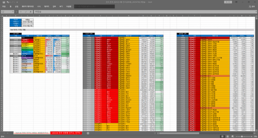Open the 파일 (File) menu tab
Screen dimensions: 258x138
coord(4,7)
